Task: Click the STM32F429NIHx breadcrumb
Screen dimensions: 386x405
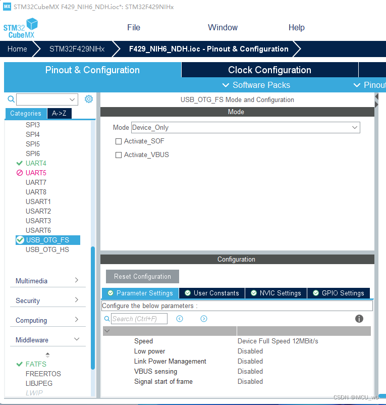Action: click(x=77, y=49)
